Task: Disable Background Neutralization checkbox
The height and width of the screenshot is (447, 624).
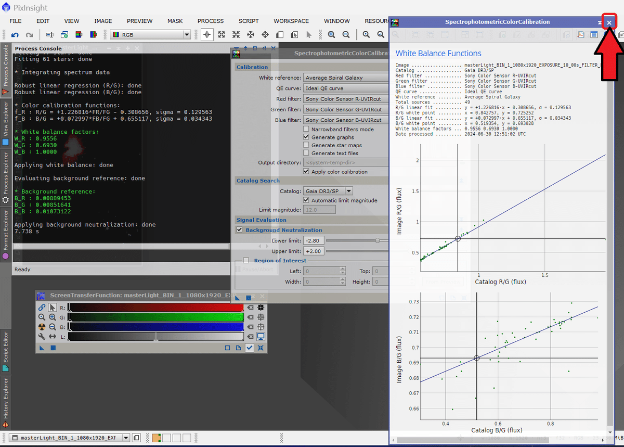Action: pyautogui.click(x=240, y=229)
